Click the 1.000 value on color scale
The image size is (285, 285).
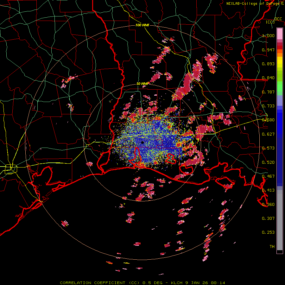pos(268,35)
